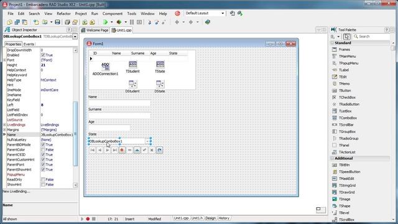
Task: Click the Name edit field on Form1
Action: coord(119,103)
